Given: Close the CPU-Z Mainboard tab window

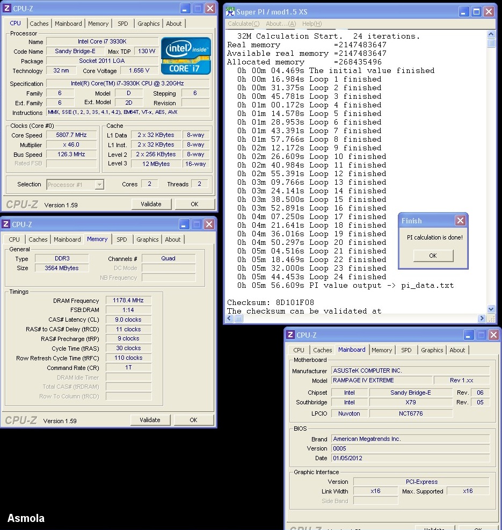Looking at the screenshot, I should click(493, 335).
